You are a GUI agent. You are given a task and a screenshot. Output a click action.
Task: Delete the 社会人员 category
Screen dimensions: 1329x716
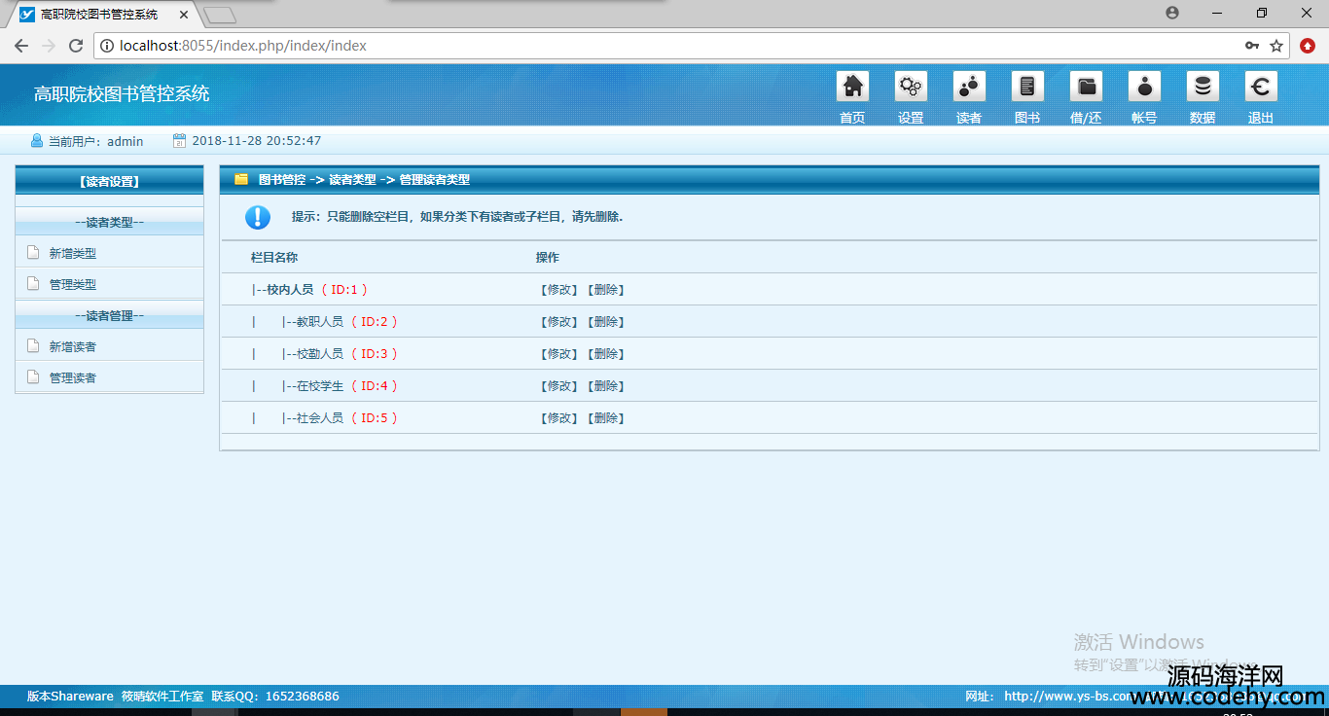(x=605, y=418)
